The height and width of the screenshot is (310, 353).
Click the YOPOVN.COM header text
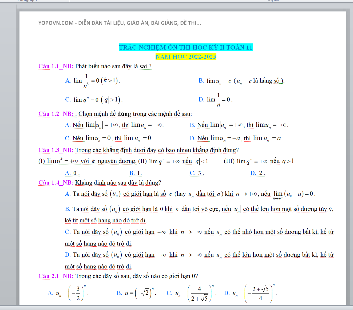coord(120,23)
